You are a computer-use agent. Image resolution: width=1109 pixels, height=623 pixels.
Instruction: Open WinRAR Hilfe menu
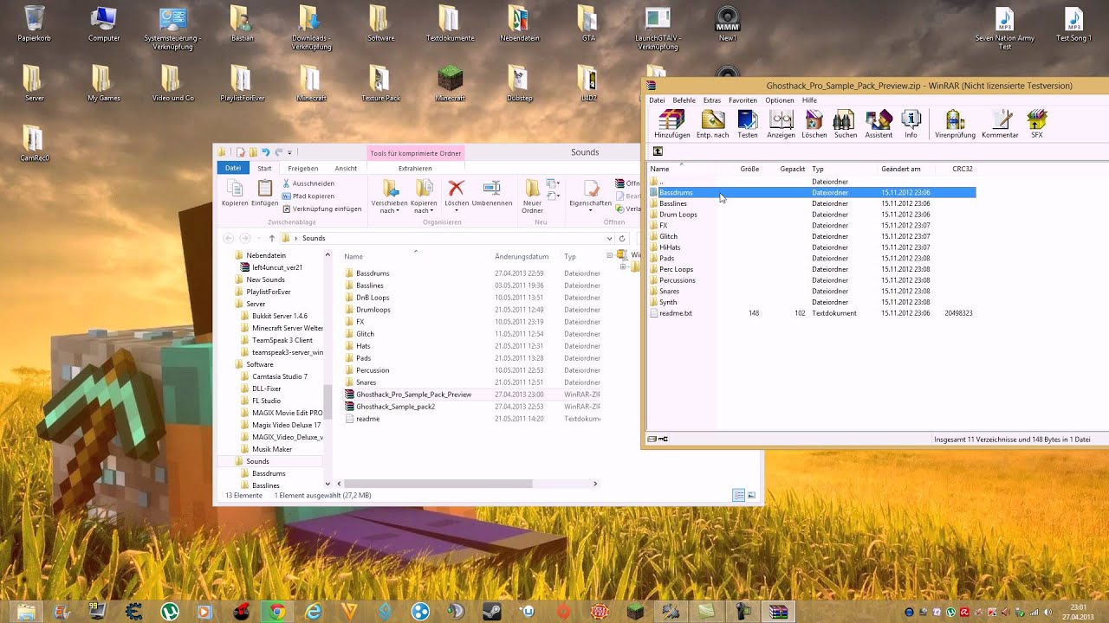pos(809,100)
